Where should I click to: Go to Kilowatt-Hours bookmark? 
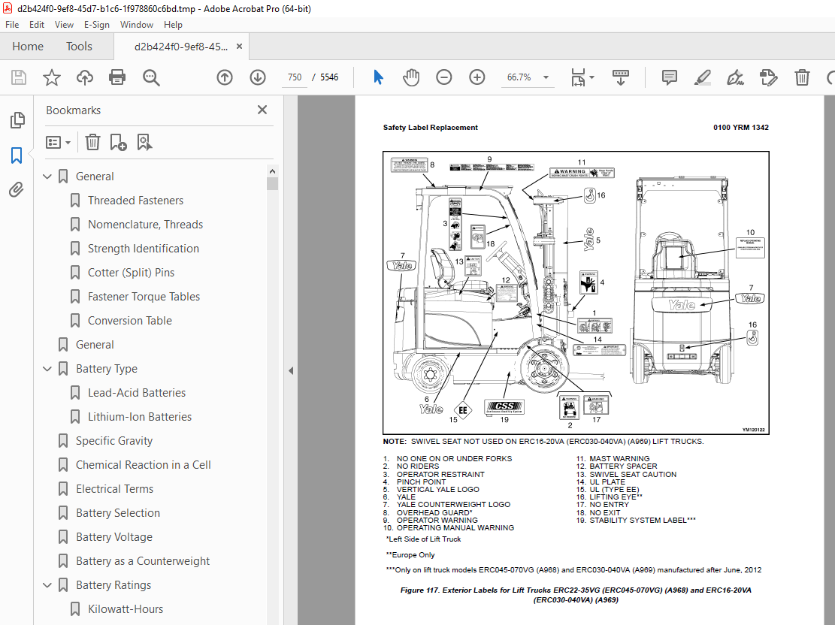126,608
